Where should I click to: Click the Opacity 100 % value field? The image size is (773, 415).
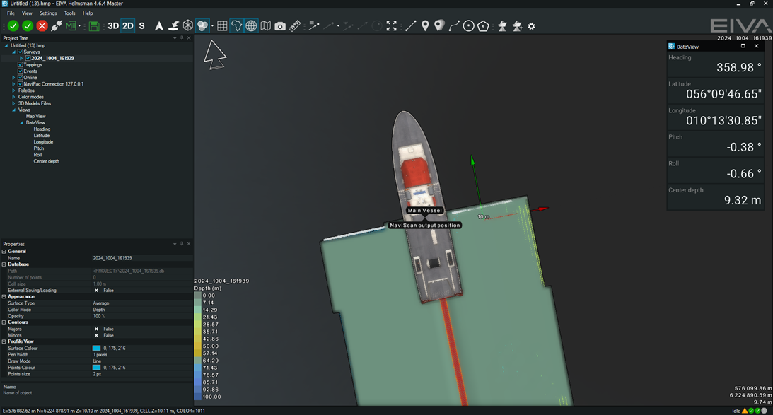click(x=142, y=316)
